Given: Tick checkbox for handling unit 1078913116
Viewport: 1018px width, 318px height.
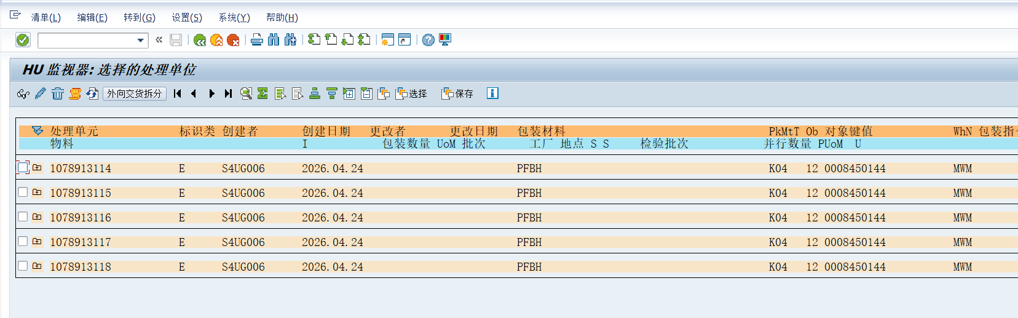Looking at the screenshot, I should (x=23, y=217).
